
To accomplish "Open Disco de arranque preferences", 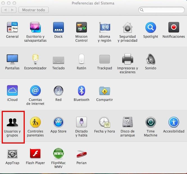I will pyautogui.click(x=127, y=122).
